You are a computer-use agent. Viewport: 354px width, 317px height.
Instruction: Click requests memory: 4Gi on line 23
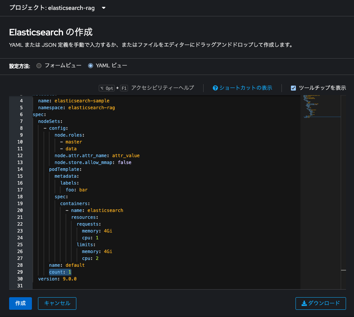point(97,231)
